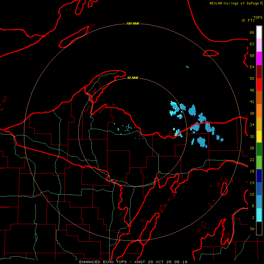
Task: Click the 20 OCT 25 date text
Action: (160, 262)
